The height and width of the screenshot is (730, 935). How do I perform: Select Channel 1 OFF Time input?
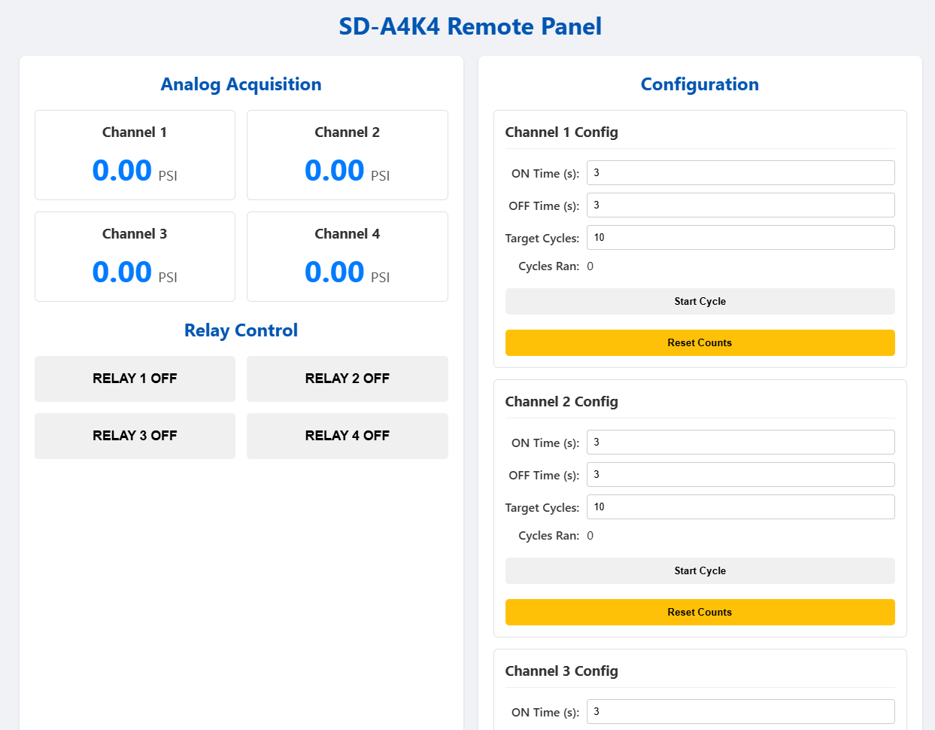coord(740,205)
